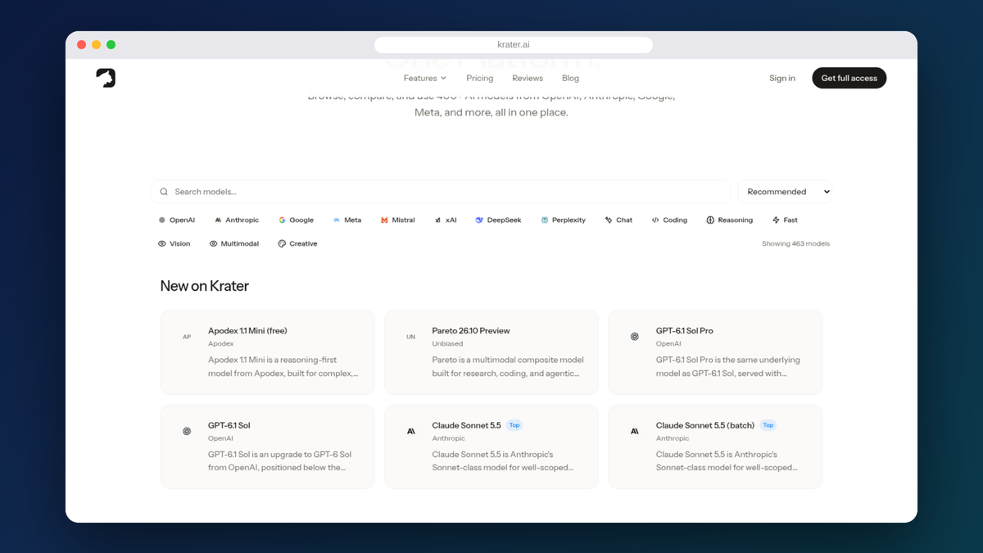Image resolution: width=983 pixels, height=553 pixels.
Task: Maximize the window with green button
Action: (111, 45)
